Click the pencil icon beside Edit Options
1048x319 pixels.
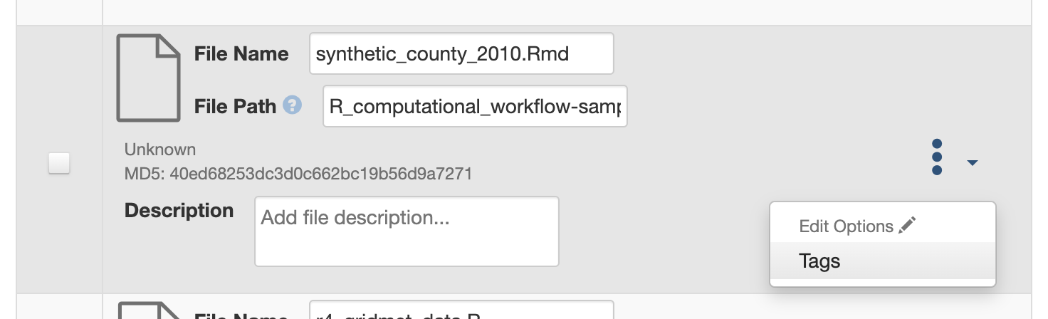tap(907, 226)
